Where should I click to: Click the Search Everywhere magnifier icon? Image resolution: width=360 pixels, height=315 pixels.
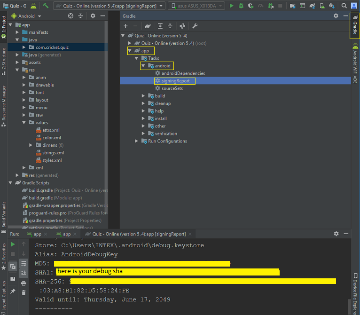pos(344,6)
